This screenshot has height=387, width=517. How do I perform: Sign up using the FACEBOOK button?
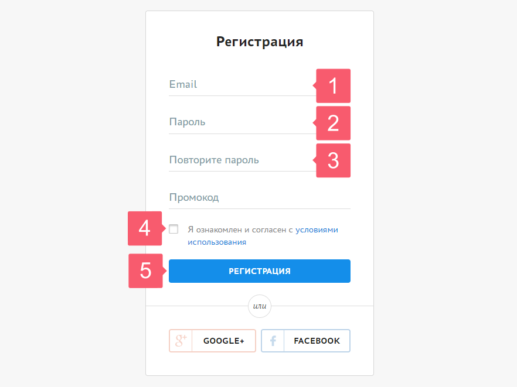click(305, 341)
